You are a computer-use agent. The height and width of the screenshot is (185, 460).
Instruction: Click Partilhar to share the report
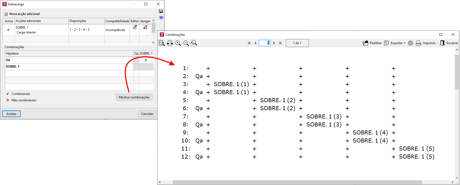coord(372,43)
